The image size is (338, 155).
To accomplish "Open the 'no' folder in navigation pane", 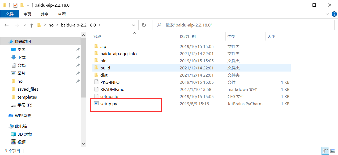I will click(x=20, y=81).
